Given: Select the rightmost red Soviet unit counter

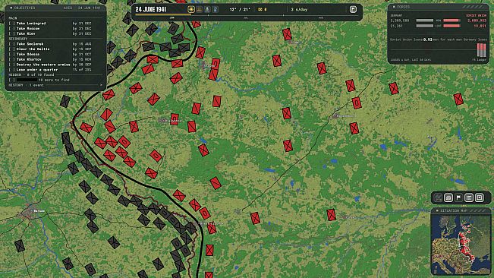Looking at the screenshot, I should click(x=458, y=99).
